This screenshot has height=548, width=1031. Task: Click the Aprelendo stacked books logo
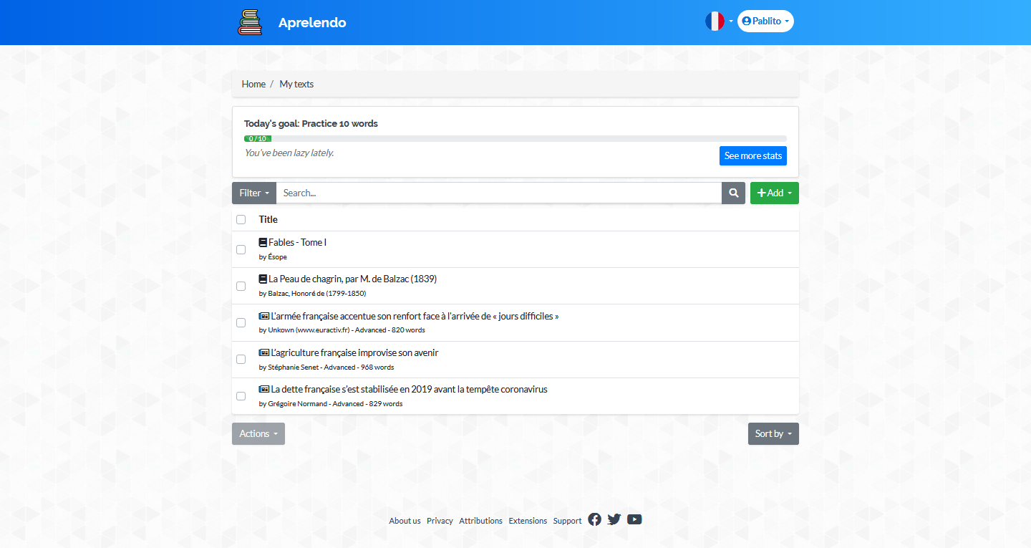click(250, 22)
